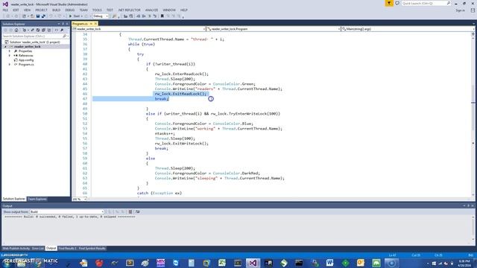Click the green Start debugging button
The image size is (477, 268).
pyautogui.click(x=70, y=16)
